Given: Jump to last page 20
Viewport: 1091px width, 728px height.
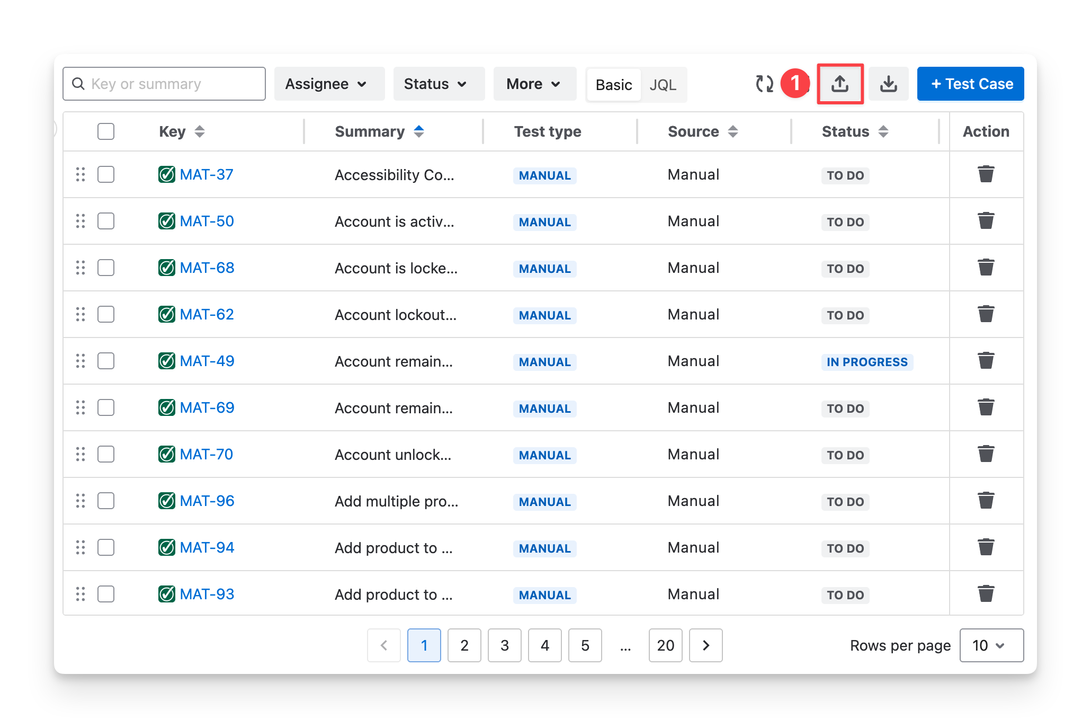Looking at the screenshot, I should tap(666, 645).
